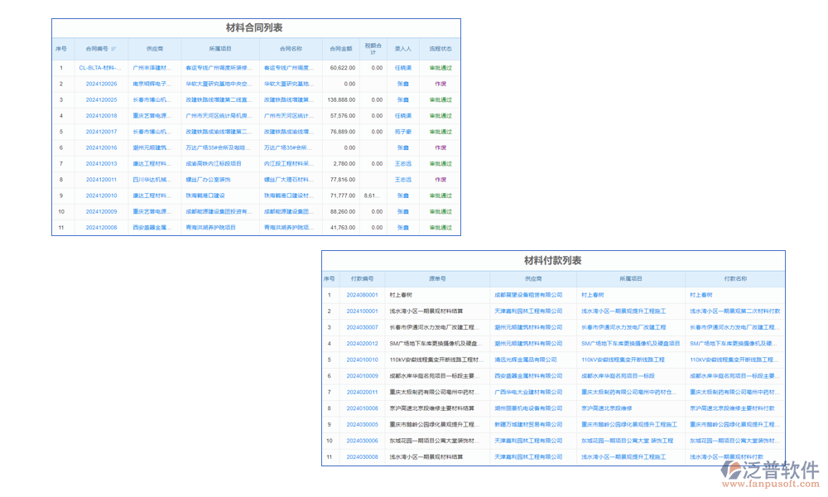
Task: Click supplier 四川华达机械 in row 8
Action: coord(152,179)
